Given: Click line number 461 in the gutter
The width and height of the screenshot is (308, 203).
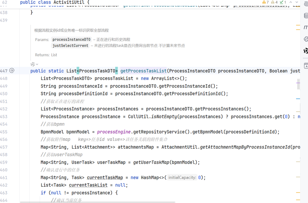Looking at the screenshot, I should point(4,178).
